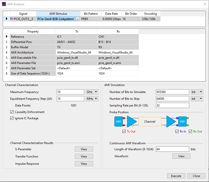The height and width of the screenshot is (182, 209).
Task: Open Number of Bits to Skip unit dropdown
Action: [197, 99]
